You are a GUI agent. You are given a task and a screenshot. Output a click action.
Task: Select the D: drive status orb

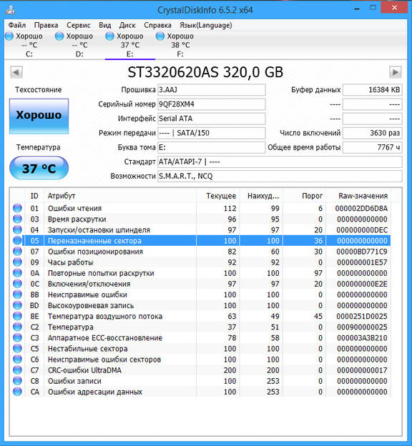pos(59,36)
